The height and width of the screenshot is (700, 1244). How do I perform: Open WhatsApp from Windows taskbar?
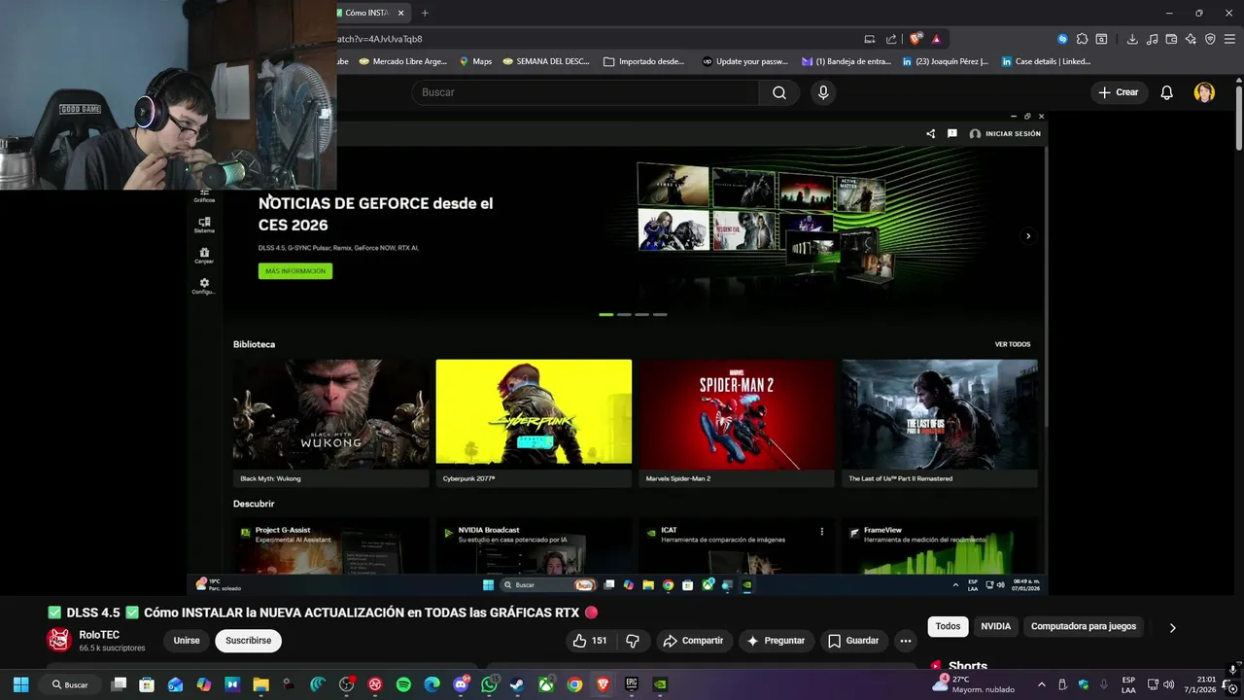(x=489, y=684)
